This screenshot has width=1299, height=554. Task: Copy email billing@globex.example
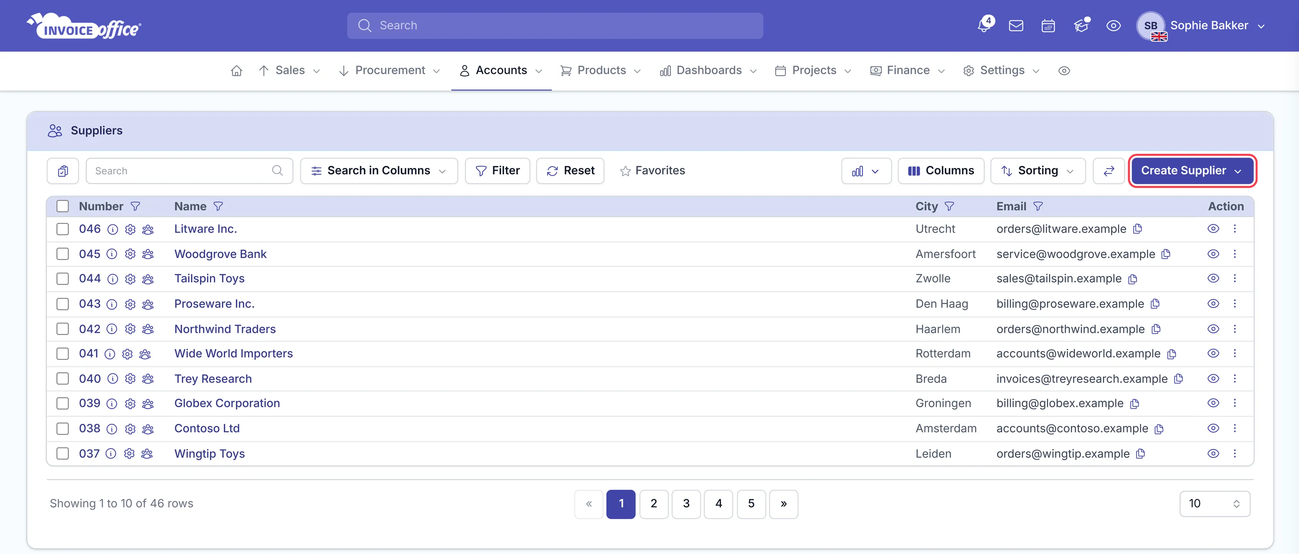[x=1135, y=404]
